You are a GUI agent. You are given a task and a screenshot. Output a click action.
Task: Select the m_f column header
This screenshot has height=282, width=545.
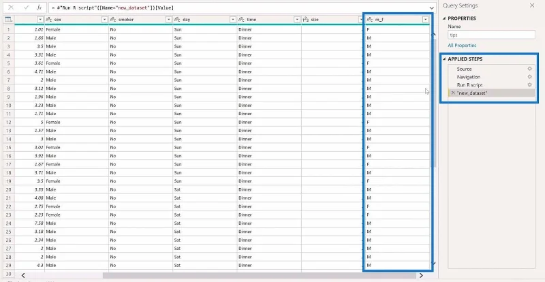[x=398, y=20]
